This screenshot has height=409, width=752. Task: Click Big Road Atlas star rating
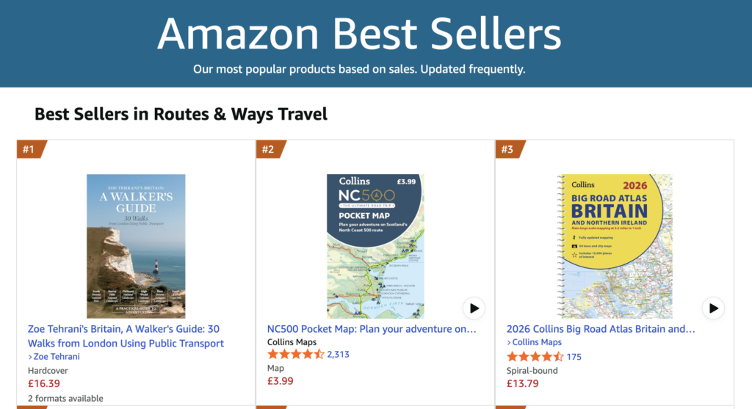pyautogui.click(x=535, y=357)
